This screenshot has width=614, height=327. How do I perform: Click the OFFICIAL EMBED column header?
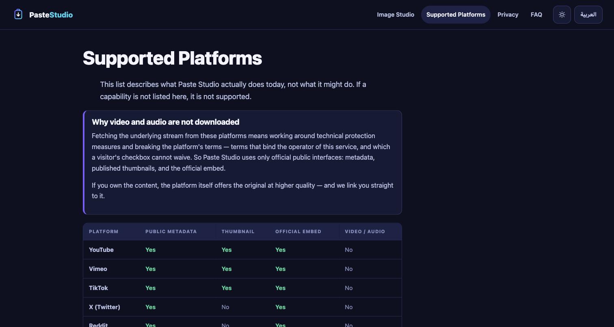click(x=298, y=232)
